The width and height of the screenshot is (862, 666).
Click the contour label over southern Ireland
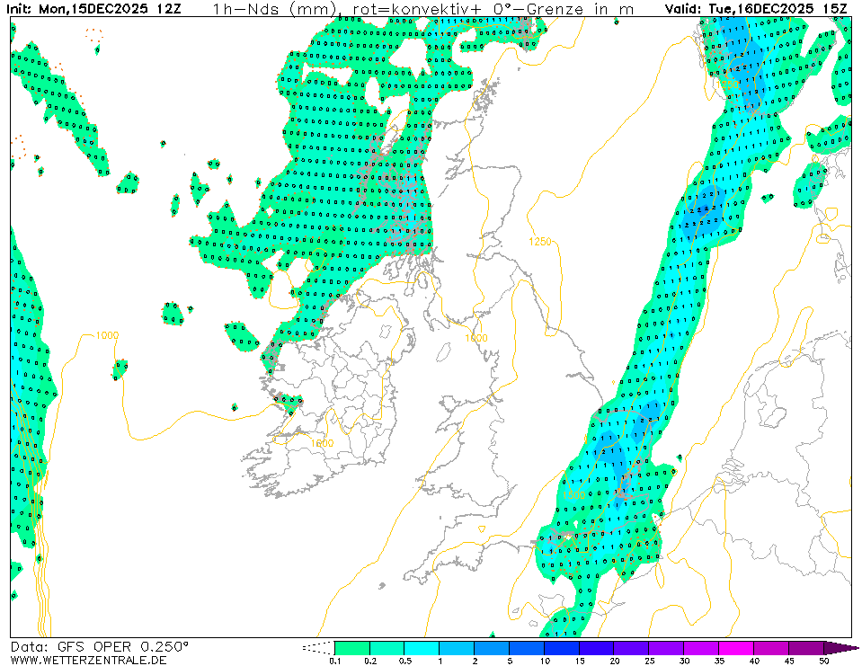click(321, 443)
